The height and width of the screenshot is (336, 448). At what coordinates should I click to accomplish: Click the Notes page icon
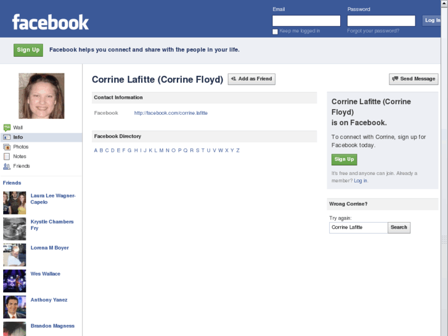click(x=7, y=157)
